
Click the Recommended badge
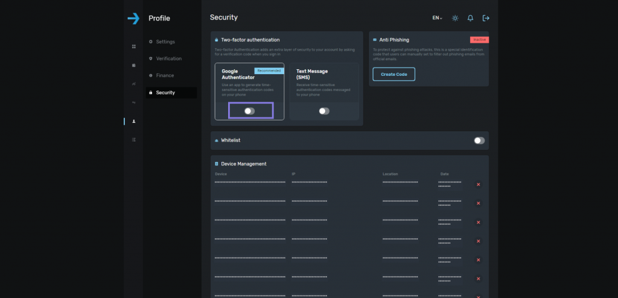tap(269, 71)
